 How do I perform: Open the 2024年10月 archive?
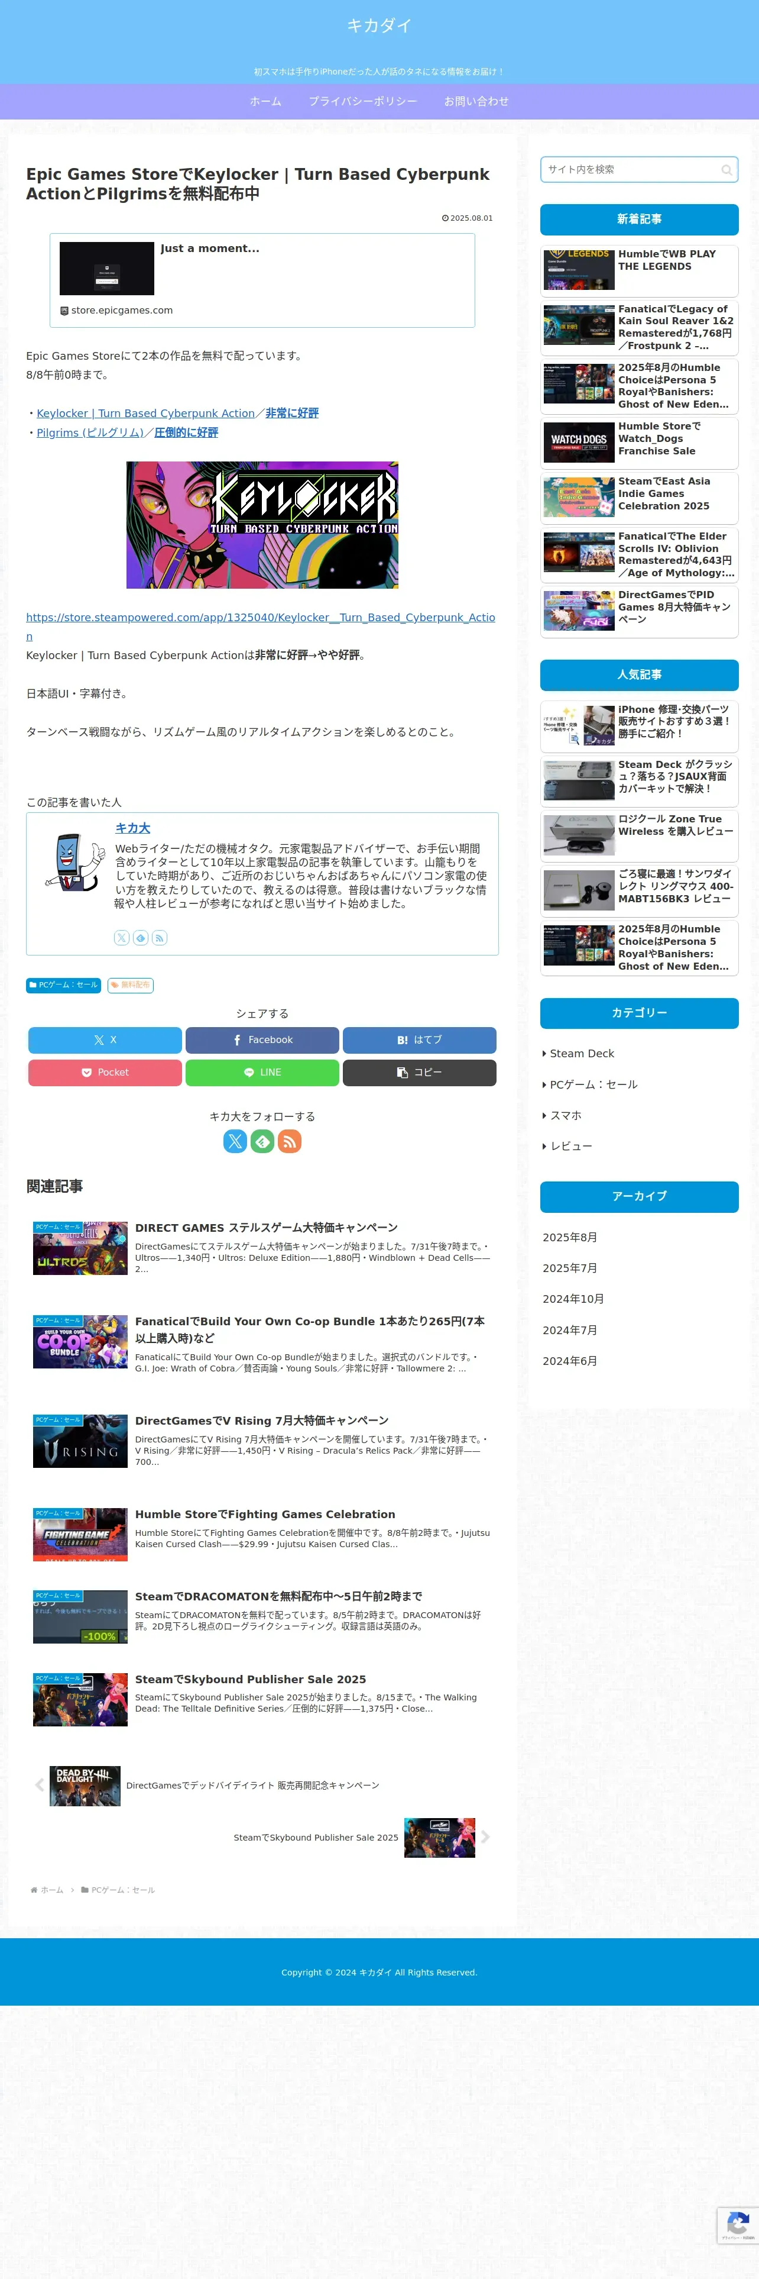click(x=573, y=1299)
